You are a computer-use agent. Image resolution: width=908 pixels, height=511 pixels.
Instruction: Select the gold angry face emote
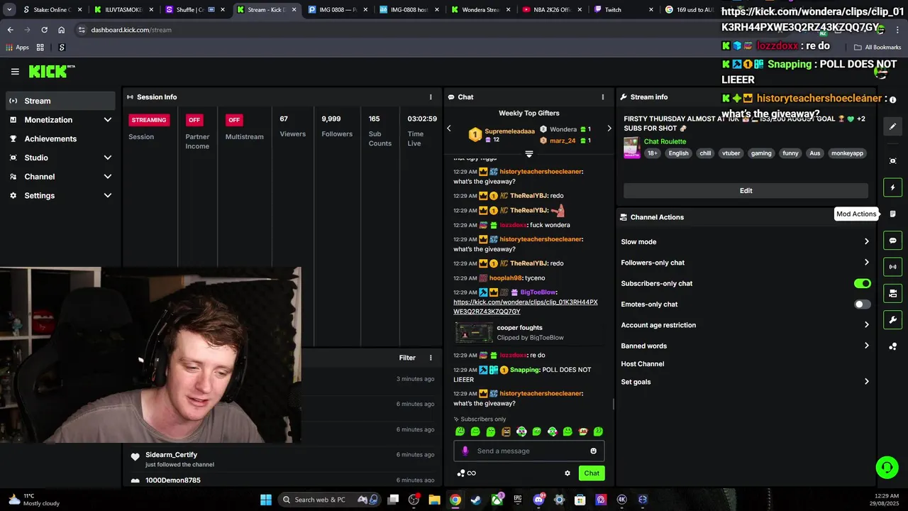[506, 432]
